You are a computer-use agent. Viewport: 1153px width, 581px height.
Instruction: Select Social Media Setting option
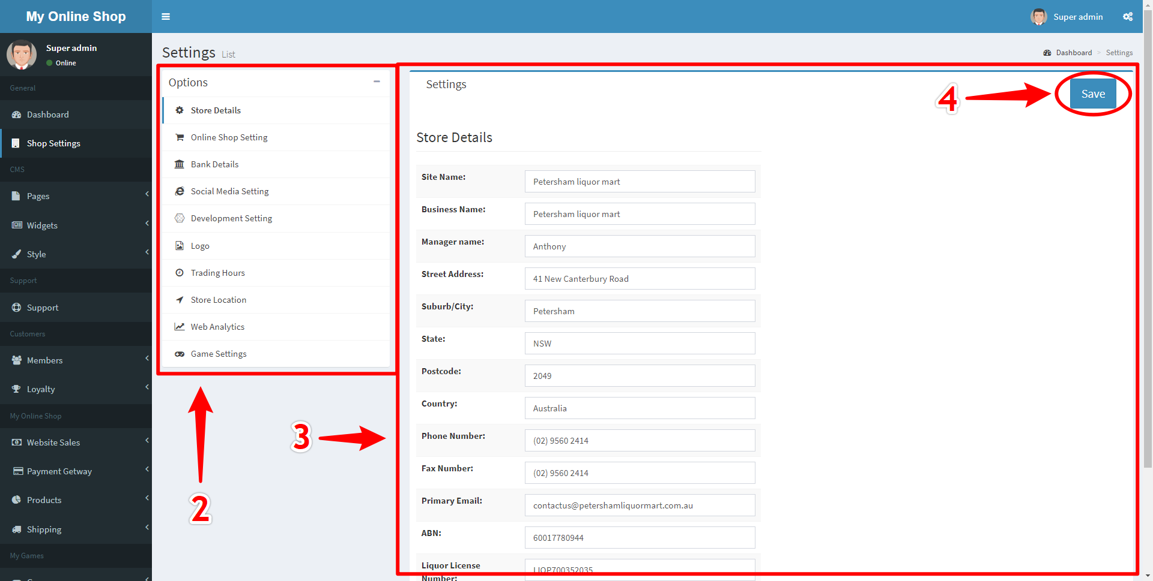[229, 191]
